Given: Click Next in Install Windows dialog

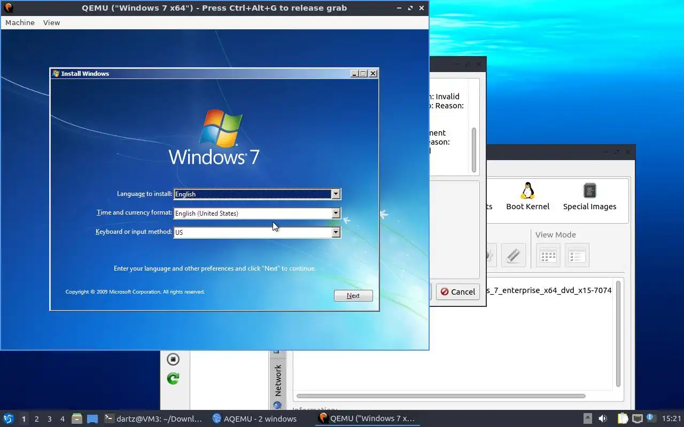Looking at the screenshot, I should tap(353, 296).
